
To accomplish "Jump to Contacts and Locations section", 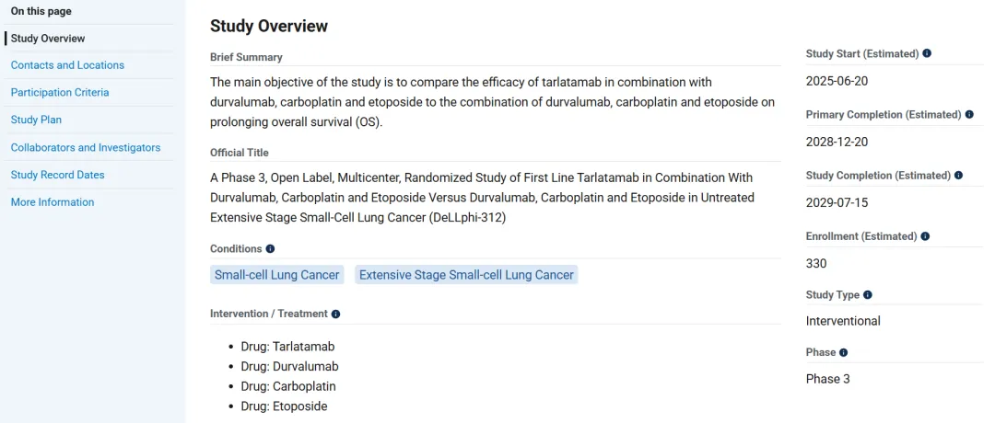I will (x=67, y=65).
